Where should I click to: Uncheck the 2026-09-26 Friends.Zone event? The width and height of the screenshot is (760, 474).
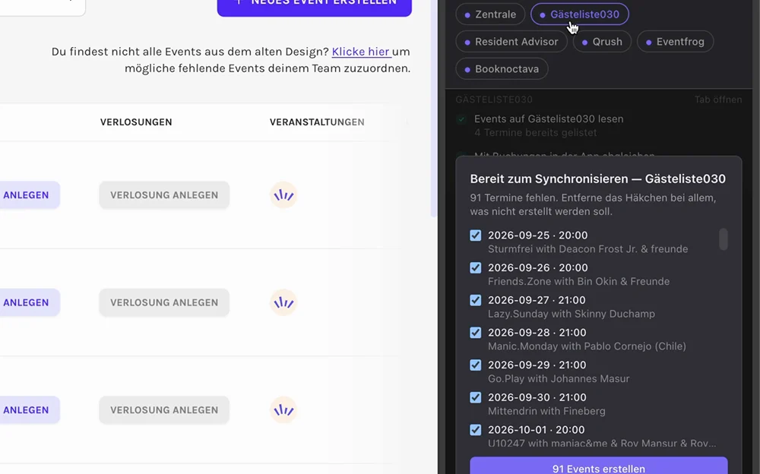point(476,267)
